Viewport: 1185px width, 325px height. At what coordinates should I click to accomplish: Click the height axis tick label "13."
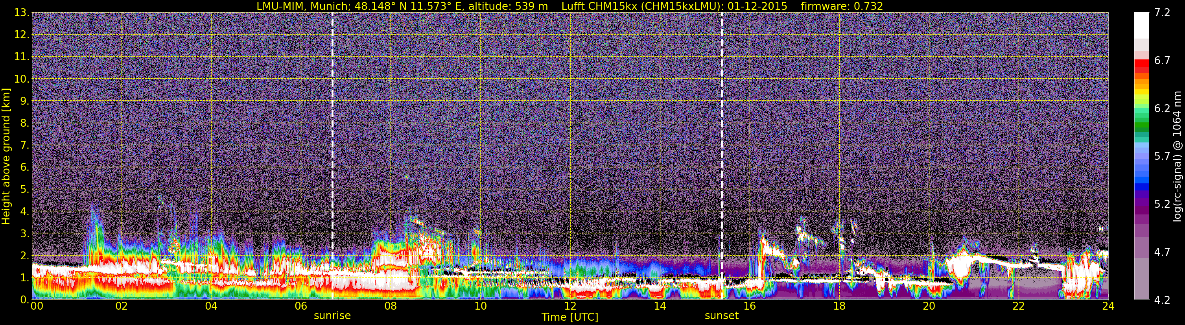click(22, 13)
